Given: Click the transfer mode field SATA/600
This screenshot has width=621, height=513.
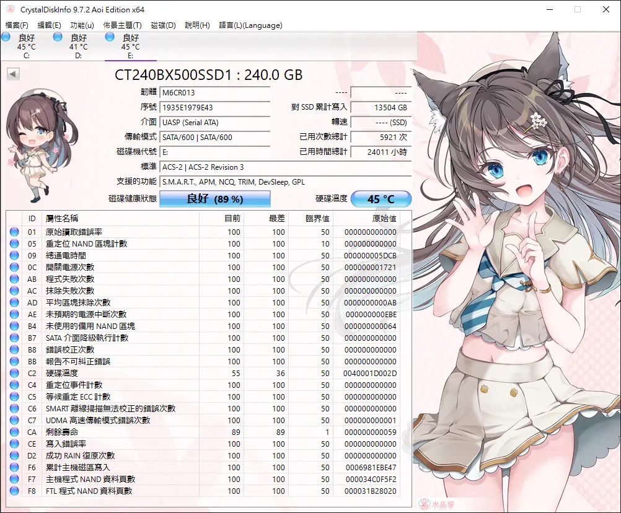Looking at the screenshot, I should coord(215,138).
